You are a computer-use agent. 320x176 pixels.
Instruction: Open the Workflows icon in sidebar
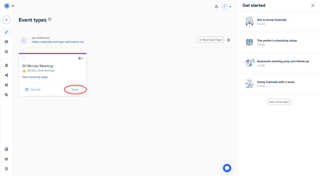[6, 75]
